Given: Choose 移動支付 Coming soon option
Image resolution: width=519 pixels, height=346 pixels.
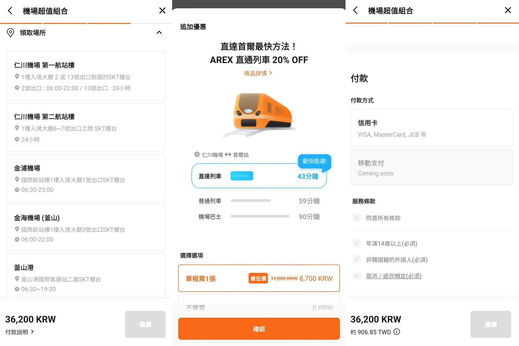Looking at the screenshot, I should click(x=432, y=167).
